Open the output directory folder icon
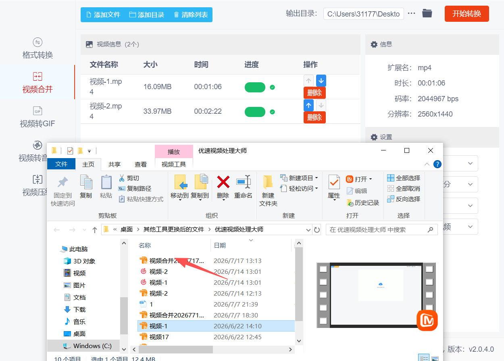Image resolution: width=504 pixels, height=361 pixels. point(427,13)
